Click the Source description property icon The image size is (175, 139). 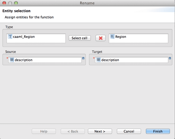tap(12, 60)
